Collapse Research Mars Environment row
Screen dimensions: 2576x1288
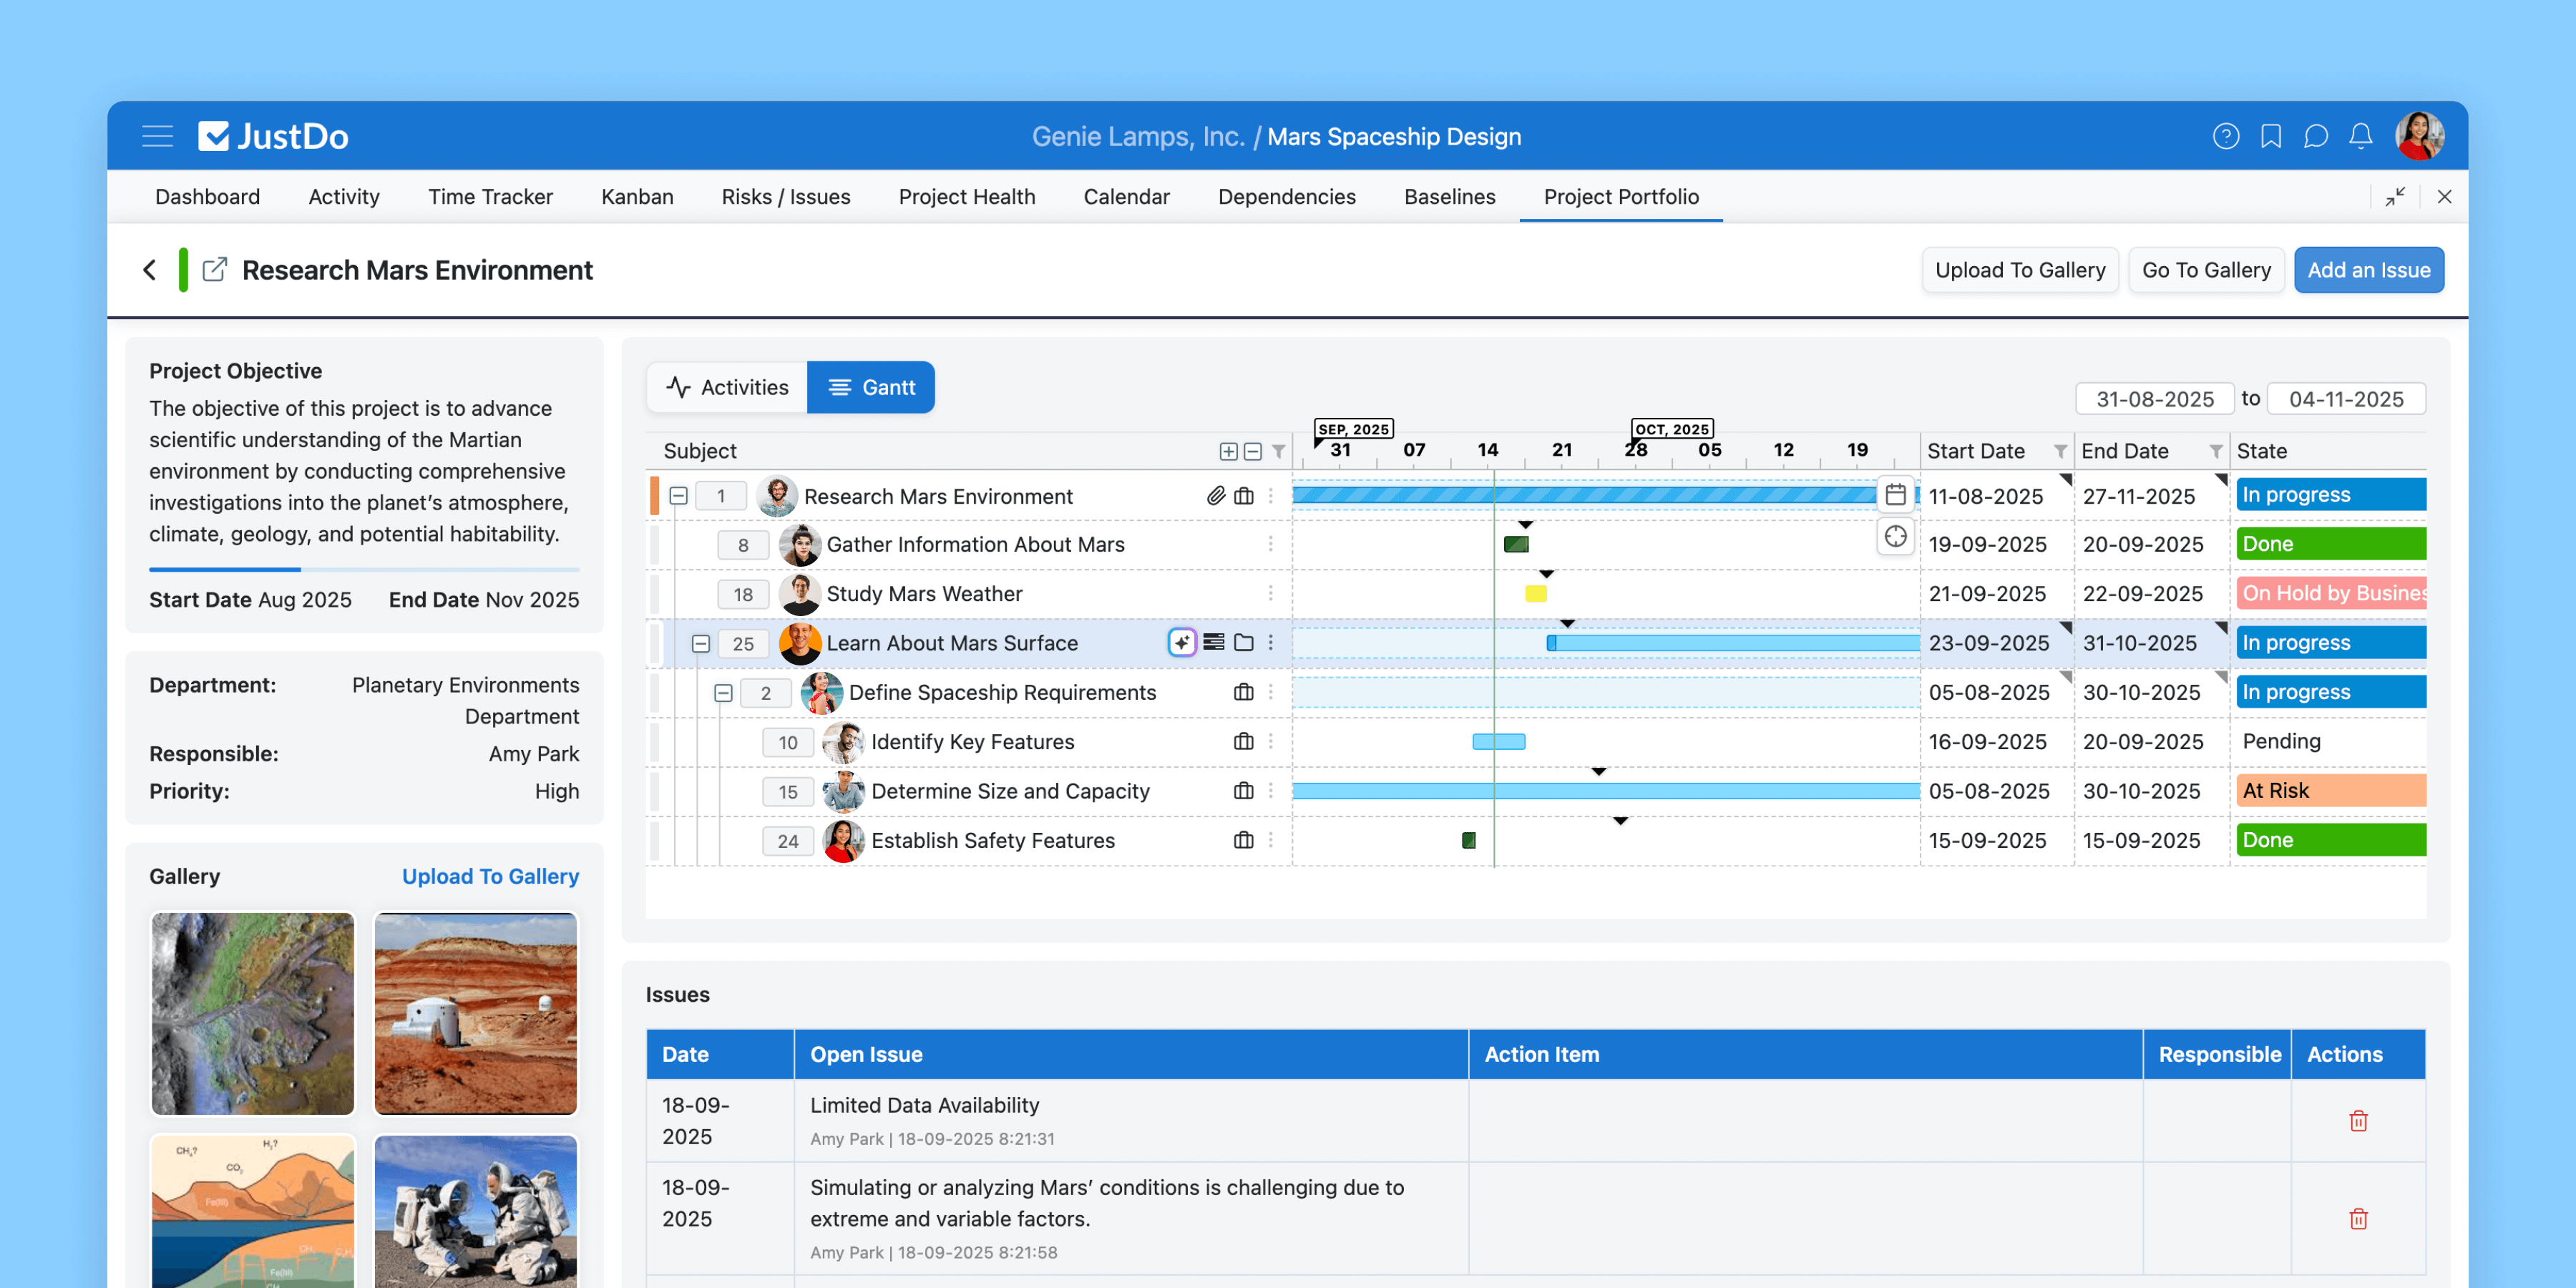(x=678, y=496)
